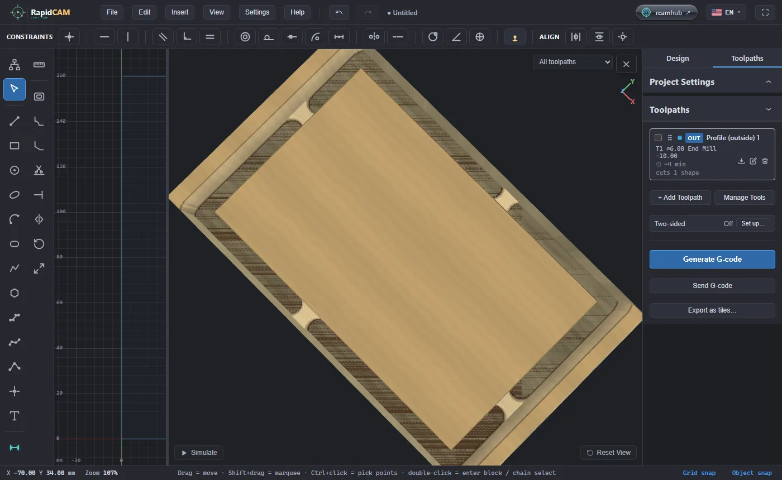Select the Scale arrows tool
This screenshot has height=480, width=782.
click(x=39, y=268)
